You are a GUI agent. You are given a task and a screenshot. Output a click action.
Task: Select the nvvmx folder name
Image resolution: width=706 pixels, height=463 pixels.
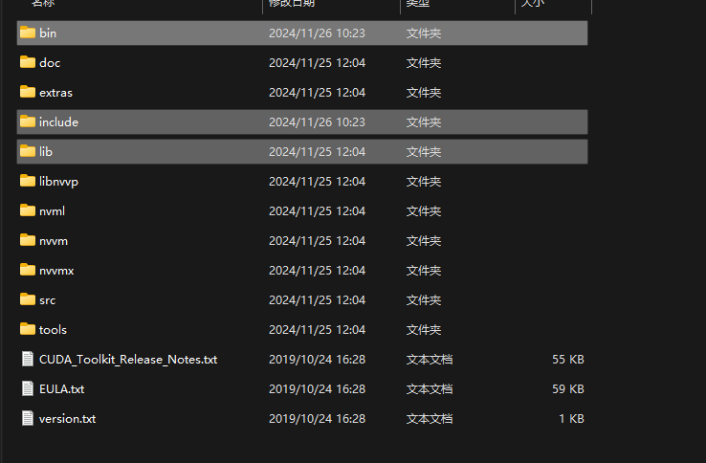coord(56,270)
